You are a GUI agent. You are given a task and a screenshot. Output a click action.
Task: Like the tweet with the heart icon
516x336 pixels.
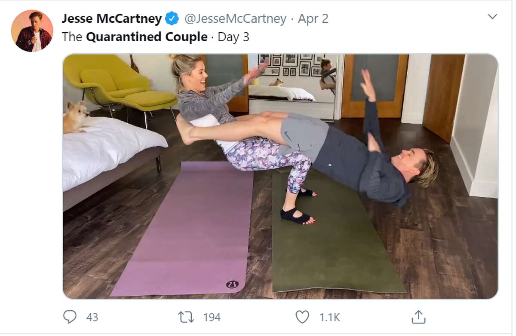[x=302, y=317]
